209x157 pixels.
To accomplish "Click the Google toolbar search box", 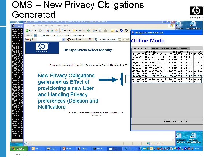I will tap(50, 39).
